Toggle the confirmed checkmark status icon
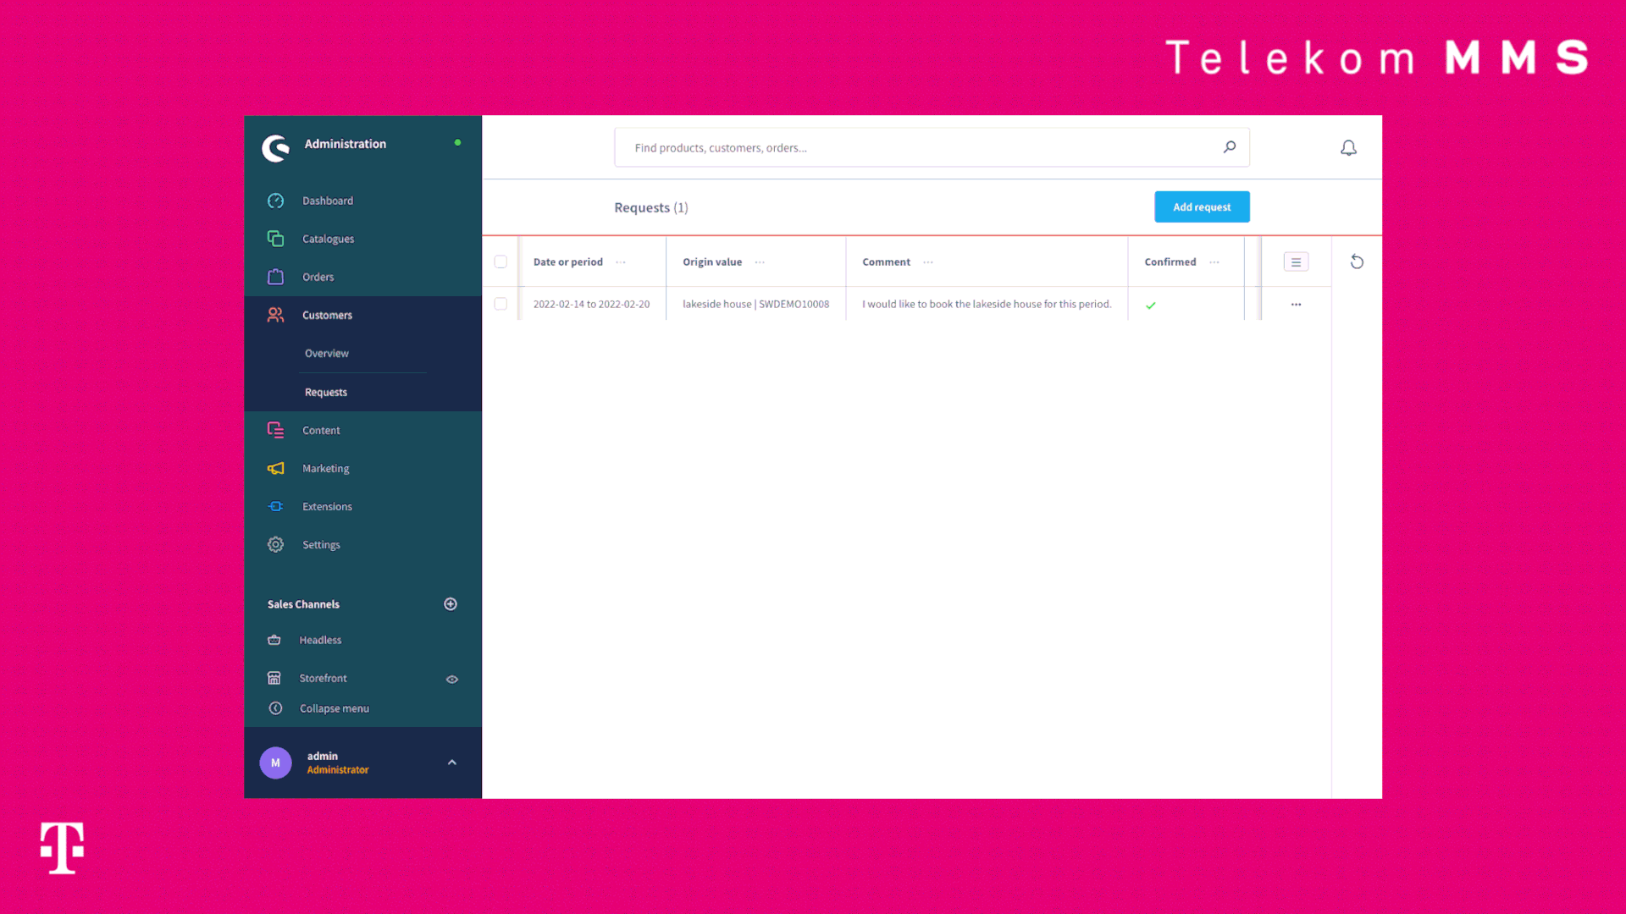Image resolution: width=1626 pixels, height=914 pixels. pyautogui.click(x=1150, y=304)
